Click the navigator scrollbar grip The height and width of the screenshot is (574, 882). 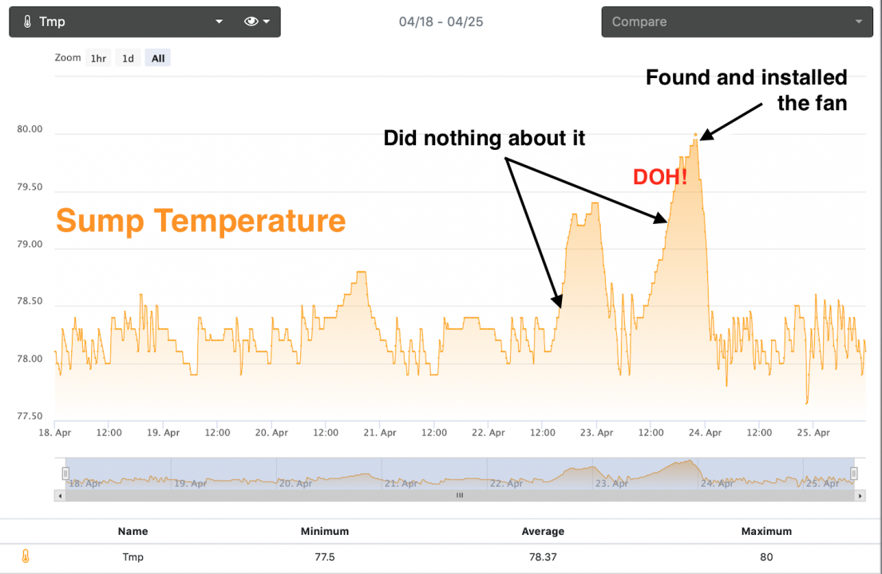460,495
